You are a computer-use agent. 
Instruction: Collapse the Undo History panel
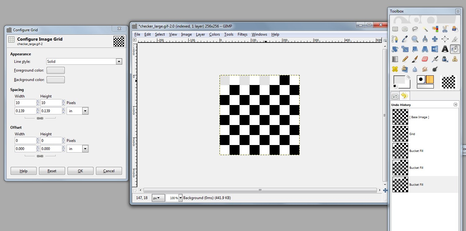[x=455, y=104]
